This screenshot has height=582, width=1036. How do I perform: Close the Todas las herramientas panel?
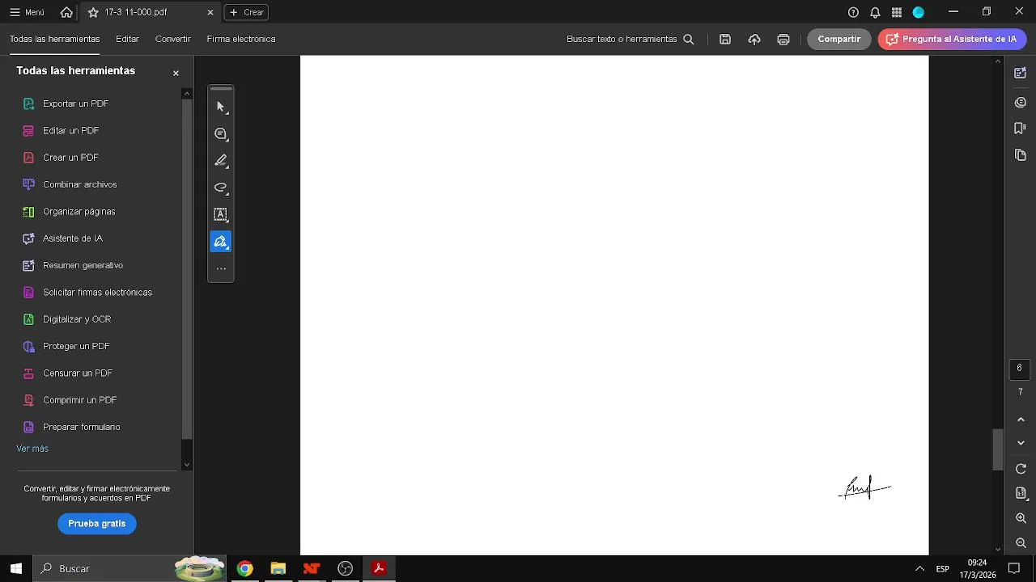coord(176,73)
